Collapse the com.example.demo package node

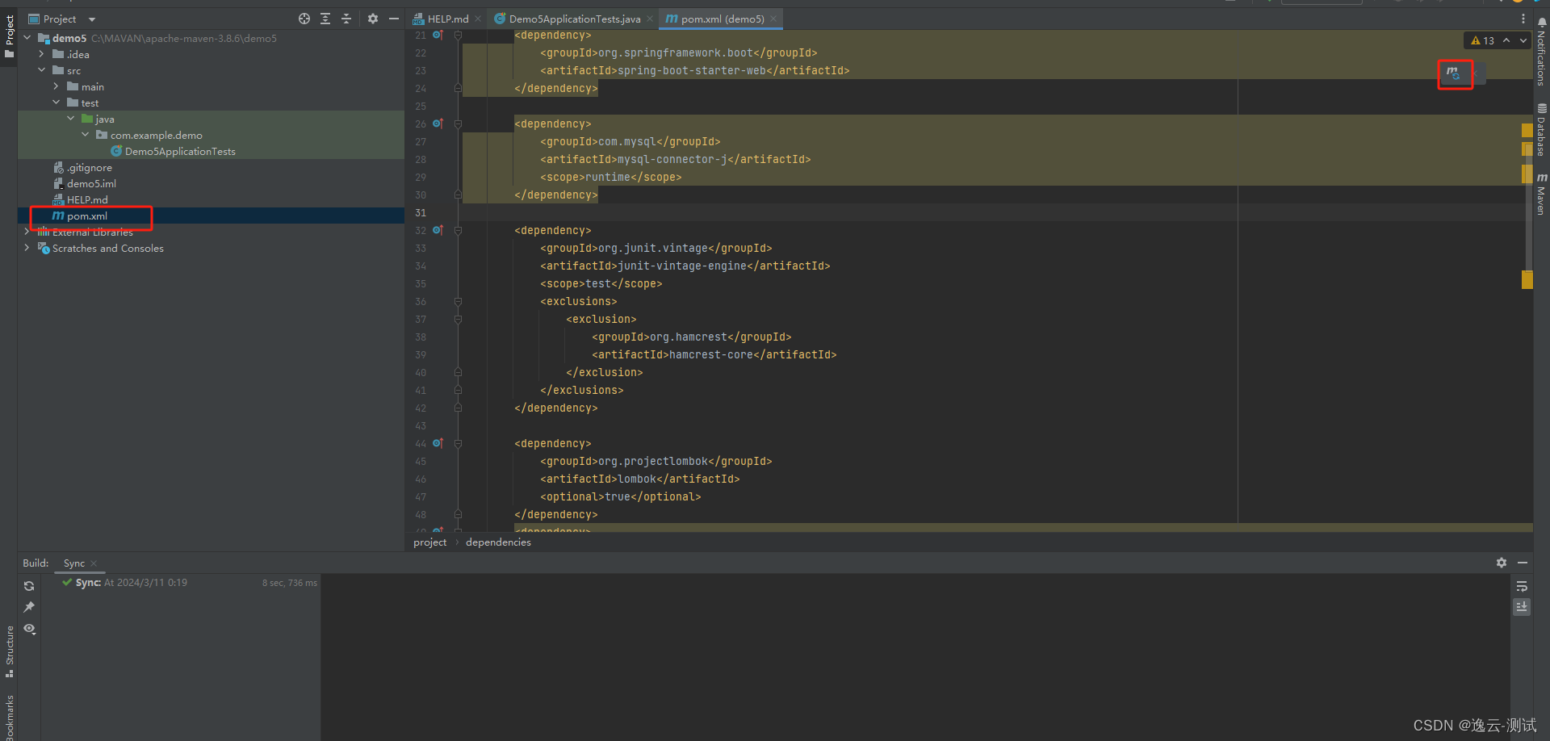(86, 135)
